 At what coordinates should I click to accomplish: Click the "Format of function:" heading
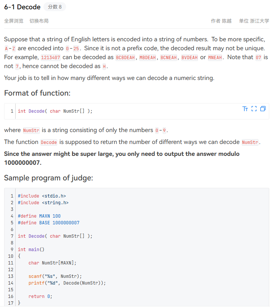pos(37,93)
